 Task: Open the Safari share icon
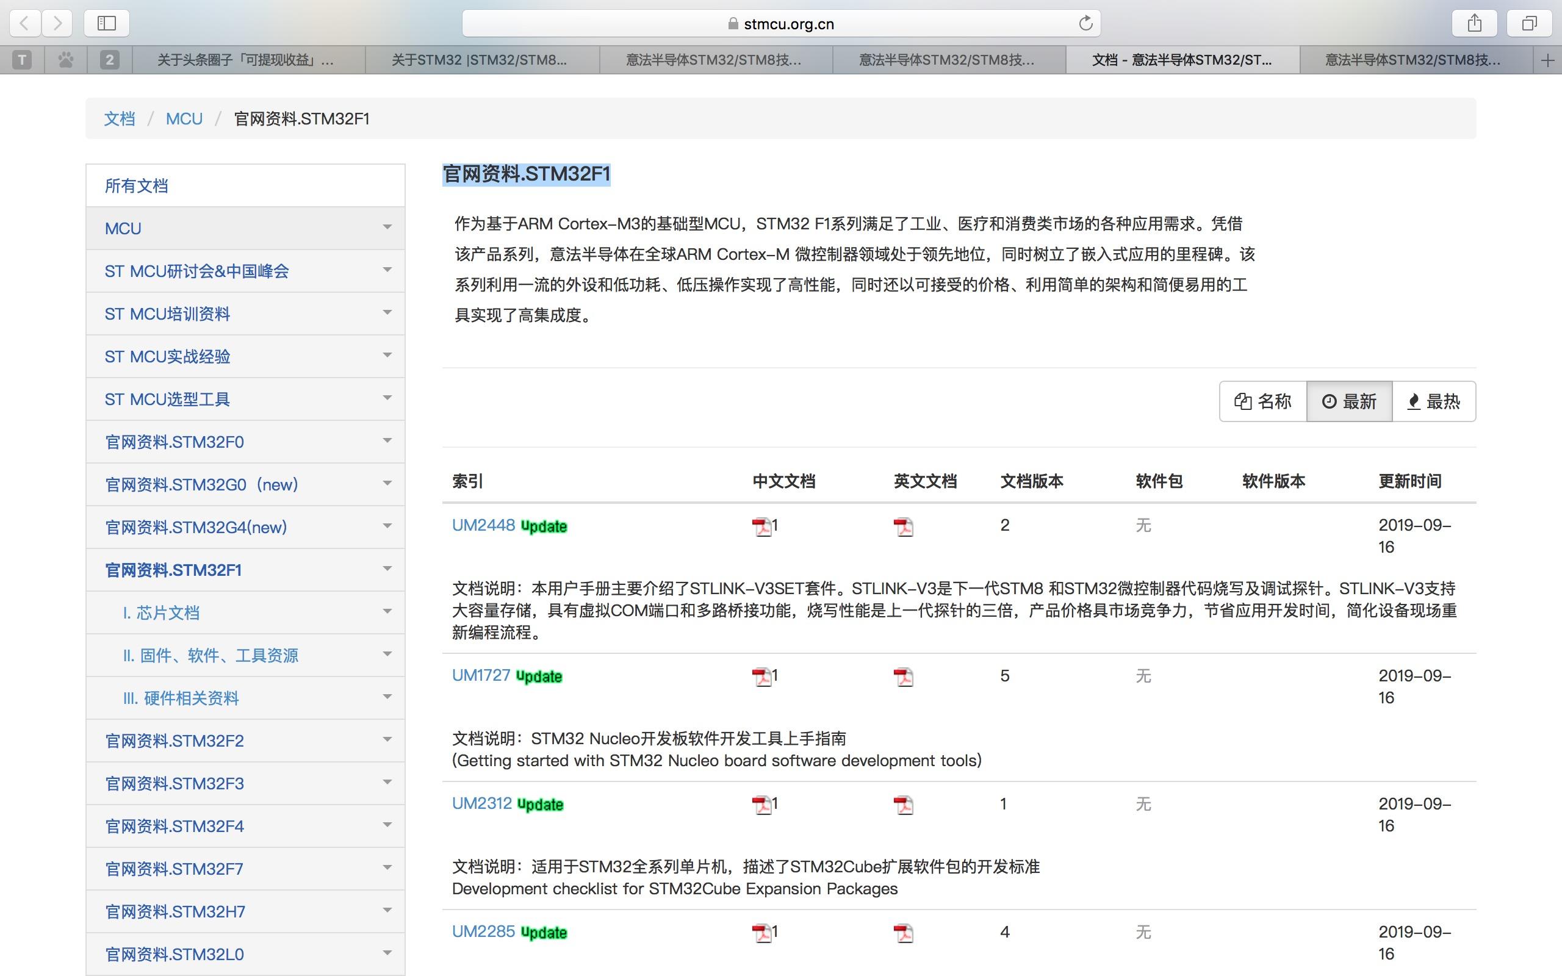[x=1474, y=23]
